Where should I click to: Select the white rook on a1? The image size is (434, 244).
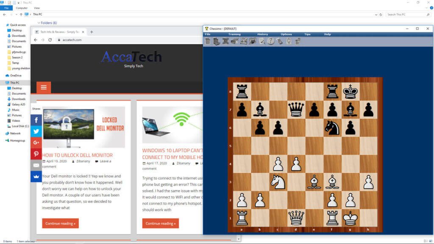click(x=242, y=218)
